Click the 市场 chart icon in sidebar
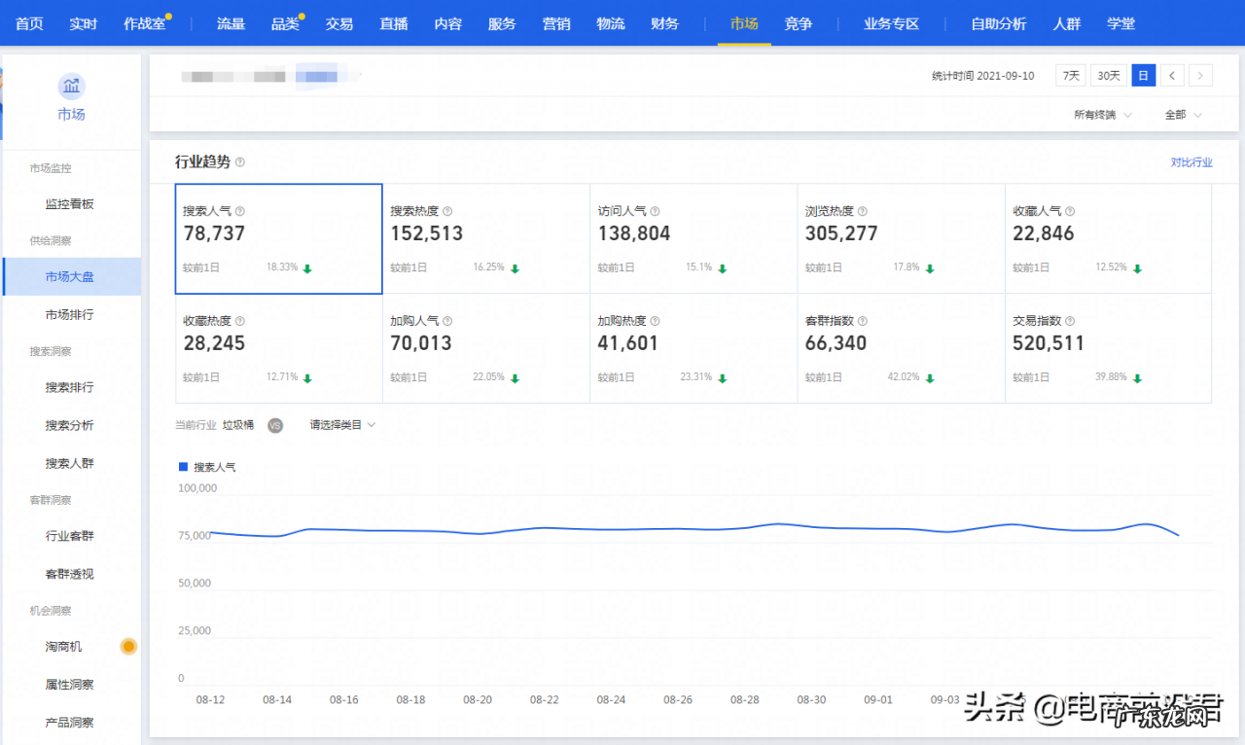The height and width of the screenshot is (745, 1245). coord(71,87)
